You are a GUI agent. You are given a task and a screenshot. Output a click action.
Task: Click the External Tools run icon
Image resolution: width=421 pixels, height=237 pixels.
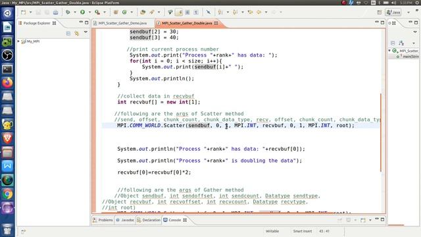[97, 12]
